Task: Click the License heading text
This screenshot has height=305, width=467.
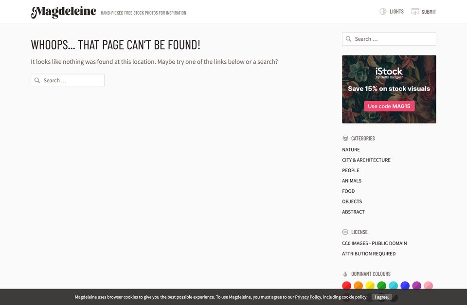Action: [x=359, y=232]
